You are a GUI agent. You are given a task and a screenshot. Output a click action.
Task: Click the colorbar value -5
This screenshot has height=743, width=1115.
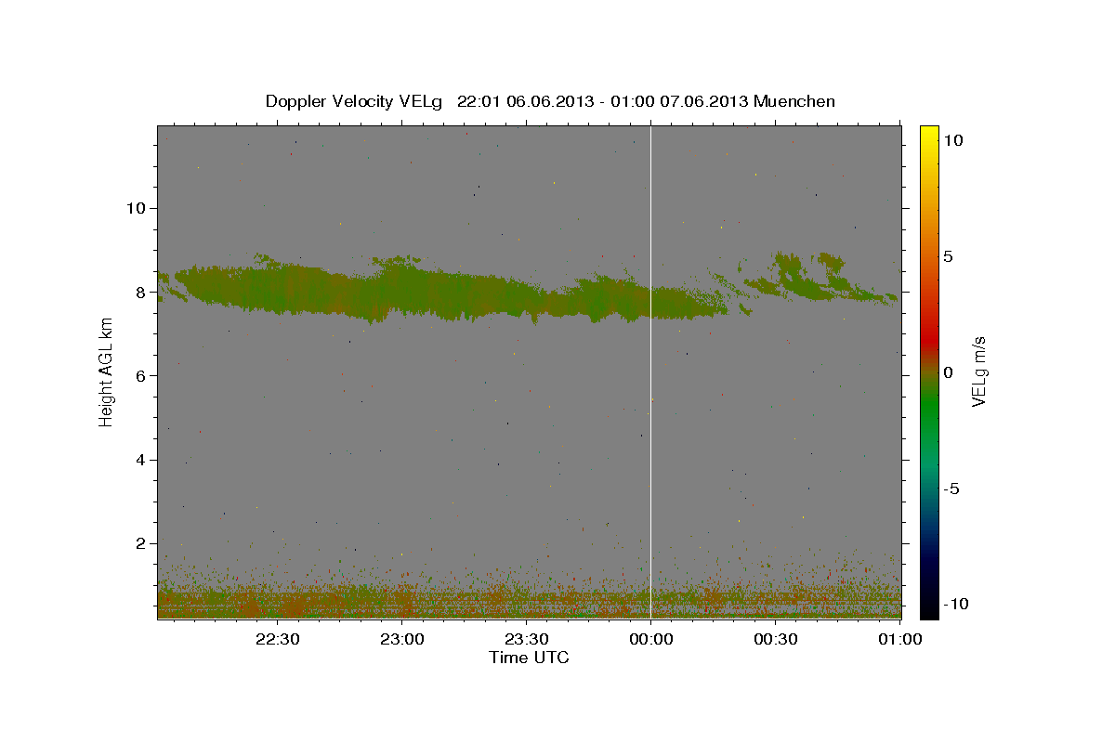click(x=951, y=489)
